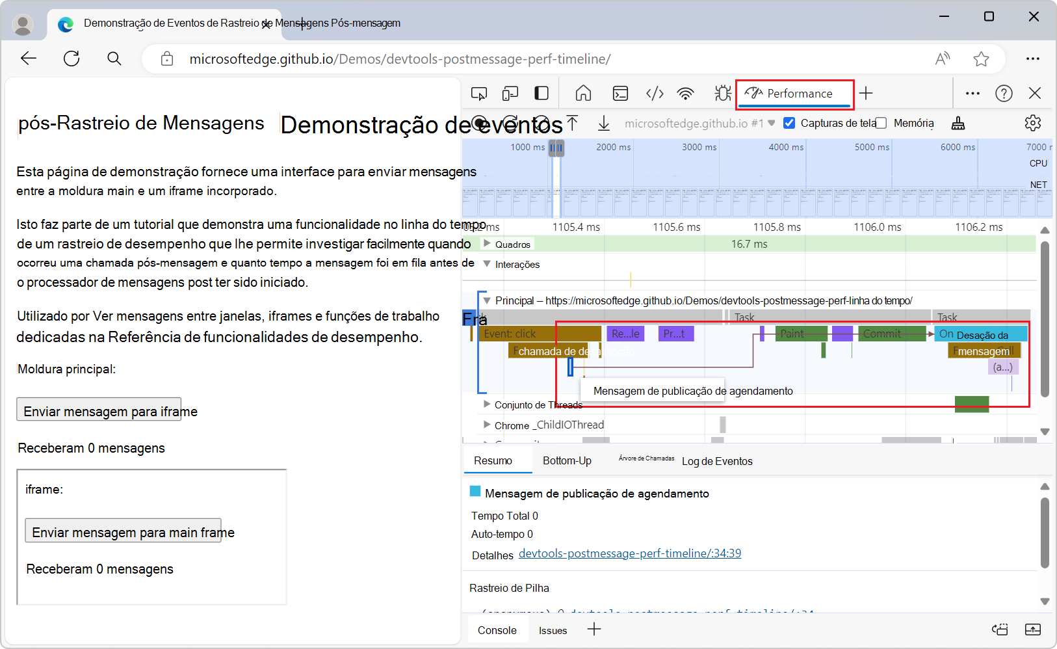Switch to Log de Eventos tab
The height and width of the screenshot is (649, 1057).
[717, 461]
